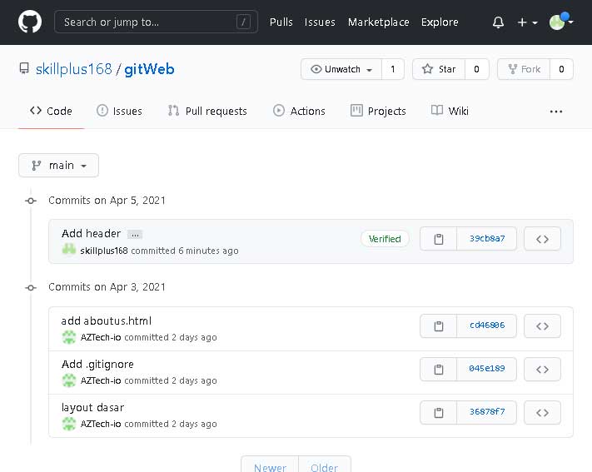This screenshot has height=472, width=592.
Task: Click the Search or jump to field
Action: click(x=156, y=22)
